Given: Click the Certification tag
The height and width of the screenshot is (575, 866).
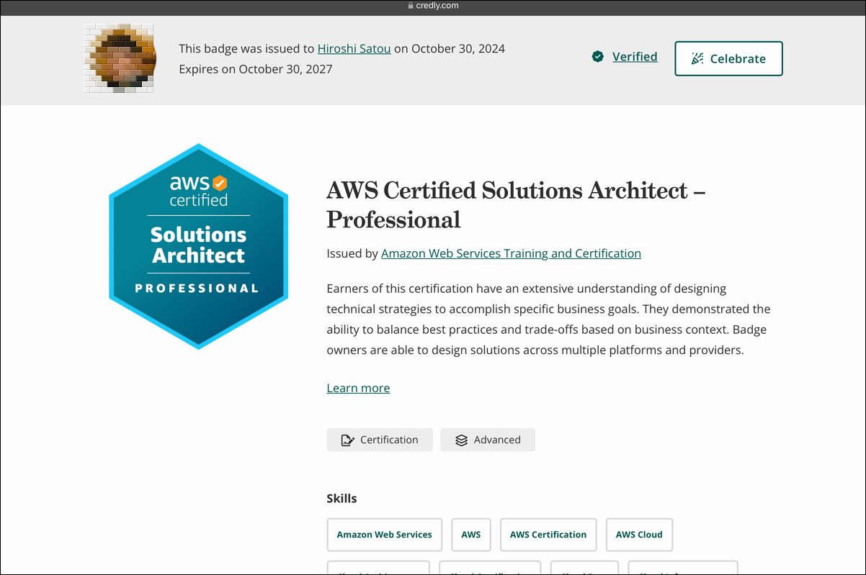Looking at the screenshot, I should click(380, 440).
